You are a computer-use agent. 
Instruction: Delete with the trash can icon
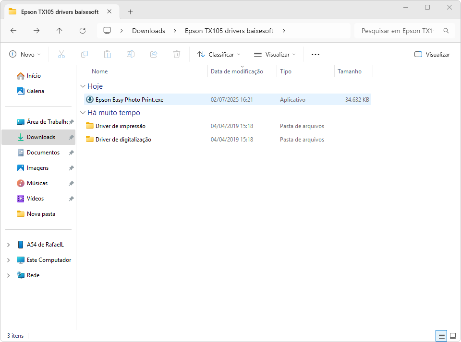[x=177, y=54]
